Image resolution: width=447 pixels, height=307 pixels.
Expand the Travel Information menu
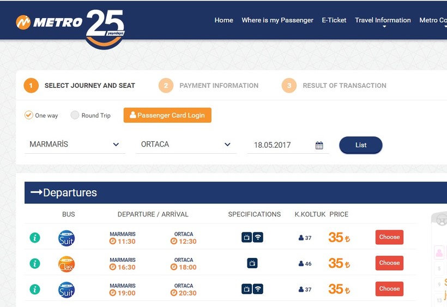(383, 21)
